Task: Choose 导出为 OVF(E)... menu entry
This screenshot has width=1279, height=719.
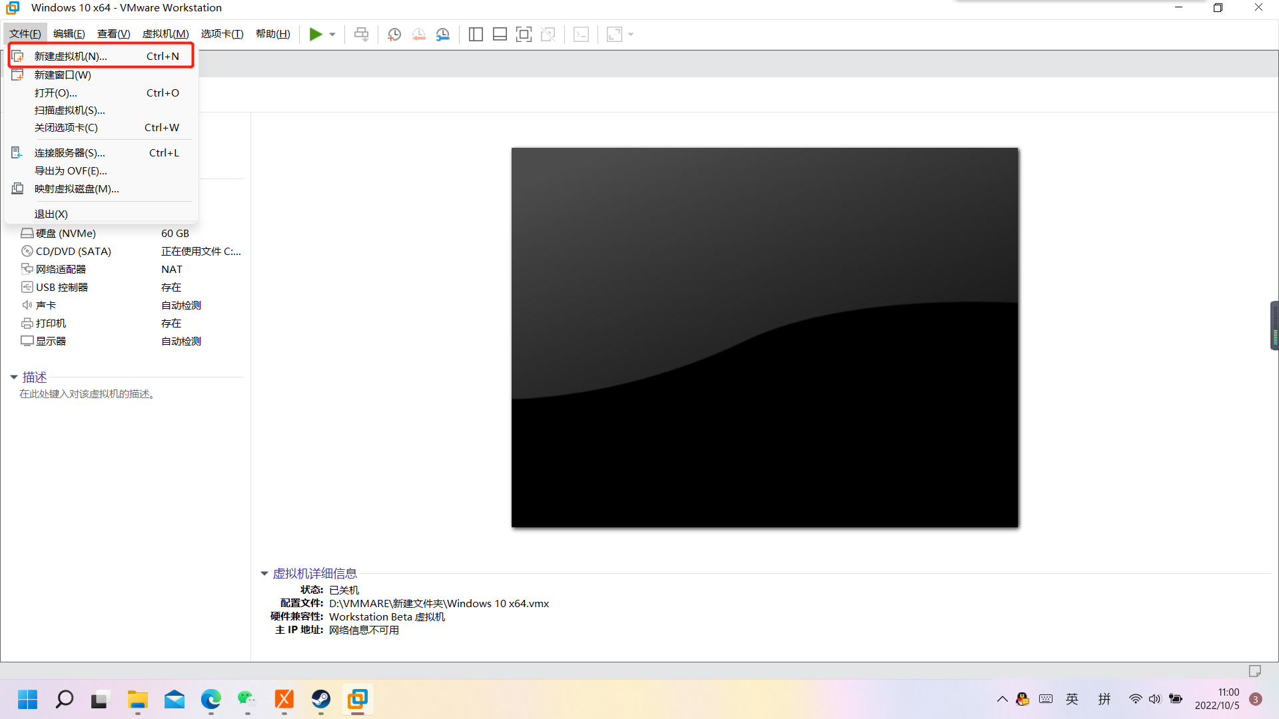Action: pyautogui.click(x=101, y=170)
